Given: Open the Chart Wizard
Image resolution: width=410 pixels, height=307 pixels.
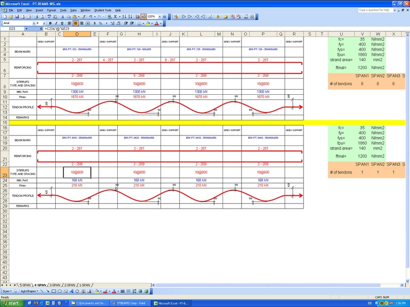Looking at the screenshot, I should 137,17.
